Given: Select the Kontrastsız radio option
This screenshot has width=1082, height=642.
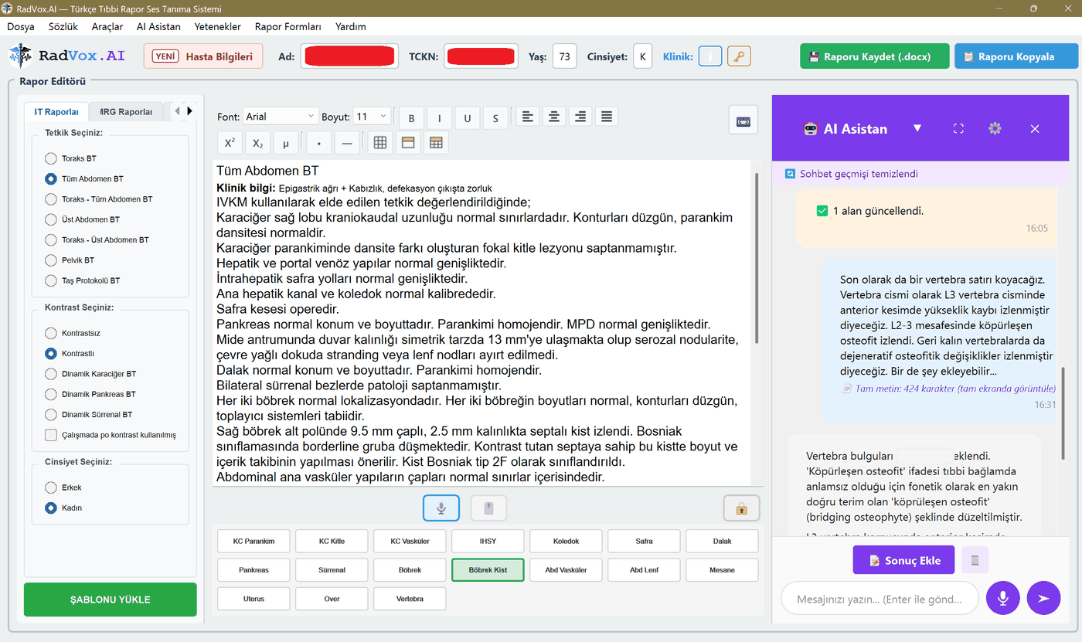Looking at the screenshot, I should coord(73,333).
